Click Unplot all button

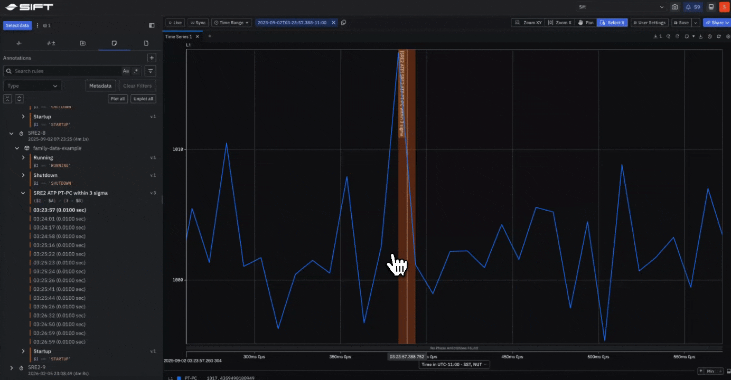click(x=143, y=99)
